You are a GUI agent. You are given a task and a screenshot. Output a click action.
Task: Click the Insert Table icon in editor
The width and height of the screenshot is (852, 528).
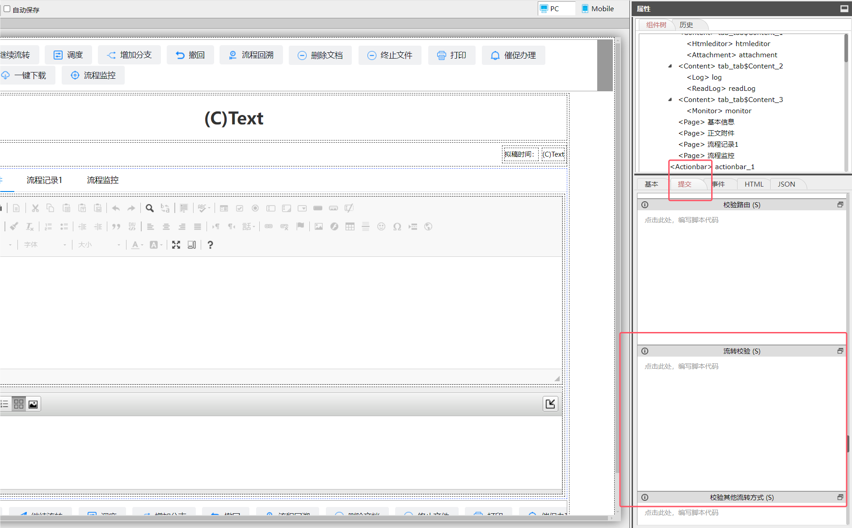click(x=350, y=226)
